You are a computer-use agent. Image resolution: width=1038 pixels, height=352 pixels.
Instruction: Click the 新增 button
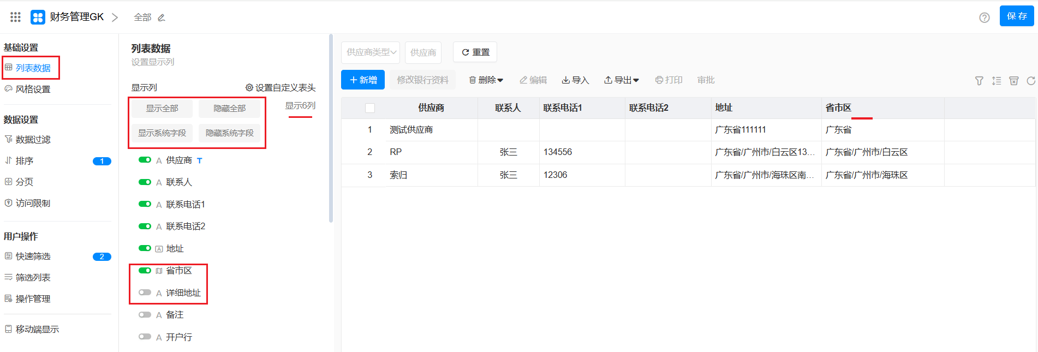point(363,80)
